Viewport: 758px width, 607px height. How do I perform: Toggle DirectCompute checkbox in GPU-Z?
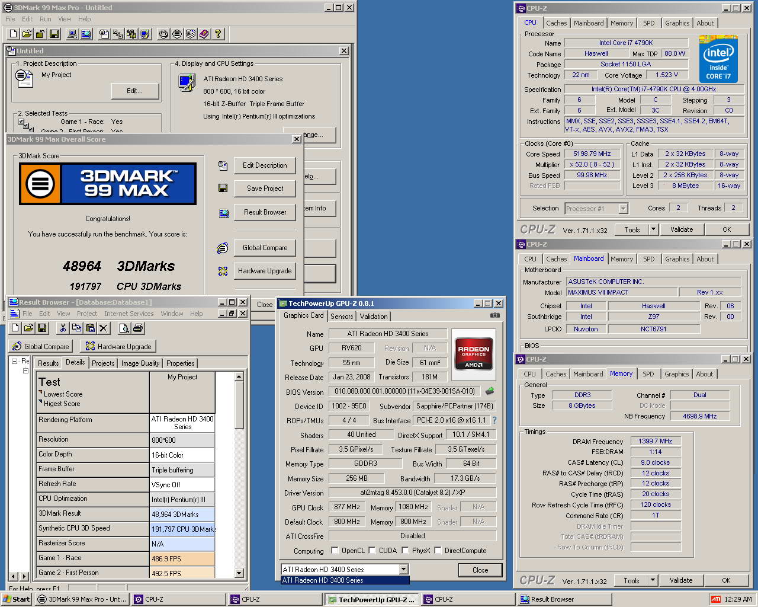438,550
